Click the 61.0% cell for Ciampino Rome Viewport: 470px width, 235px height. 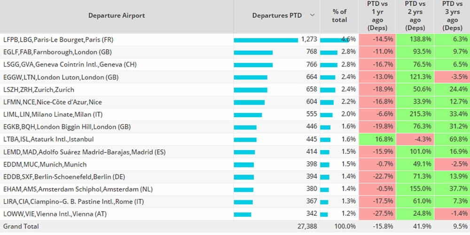[x=415, y=201]
